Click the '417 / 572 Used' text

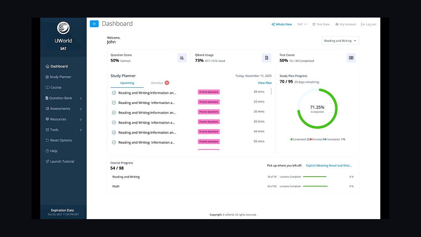[215, 61]
